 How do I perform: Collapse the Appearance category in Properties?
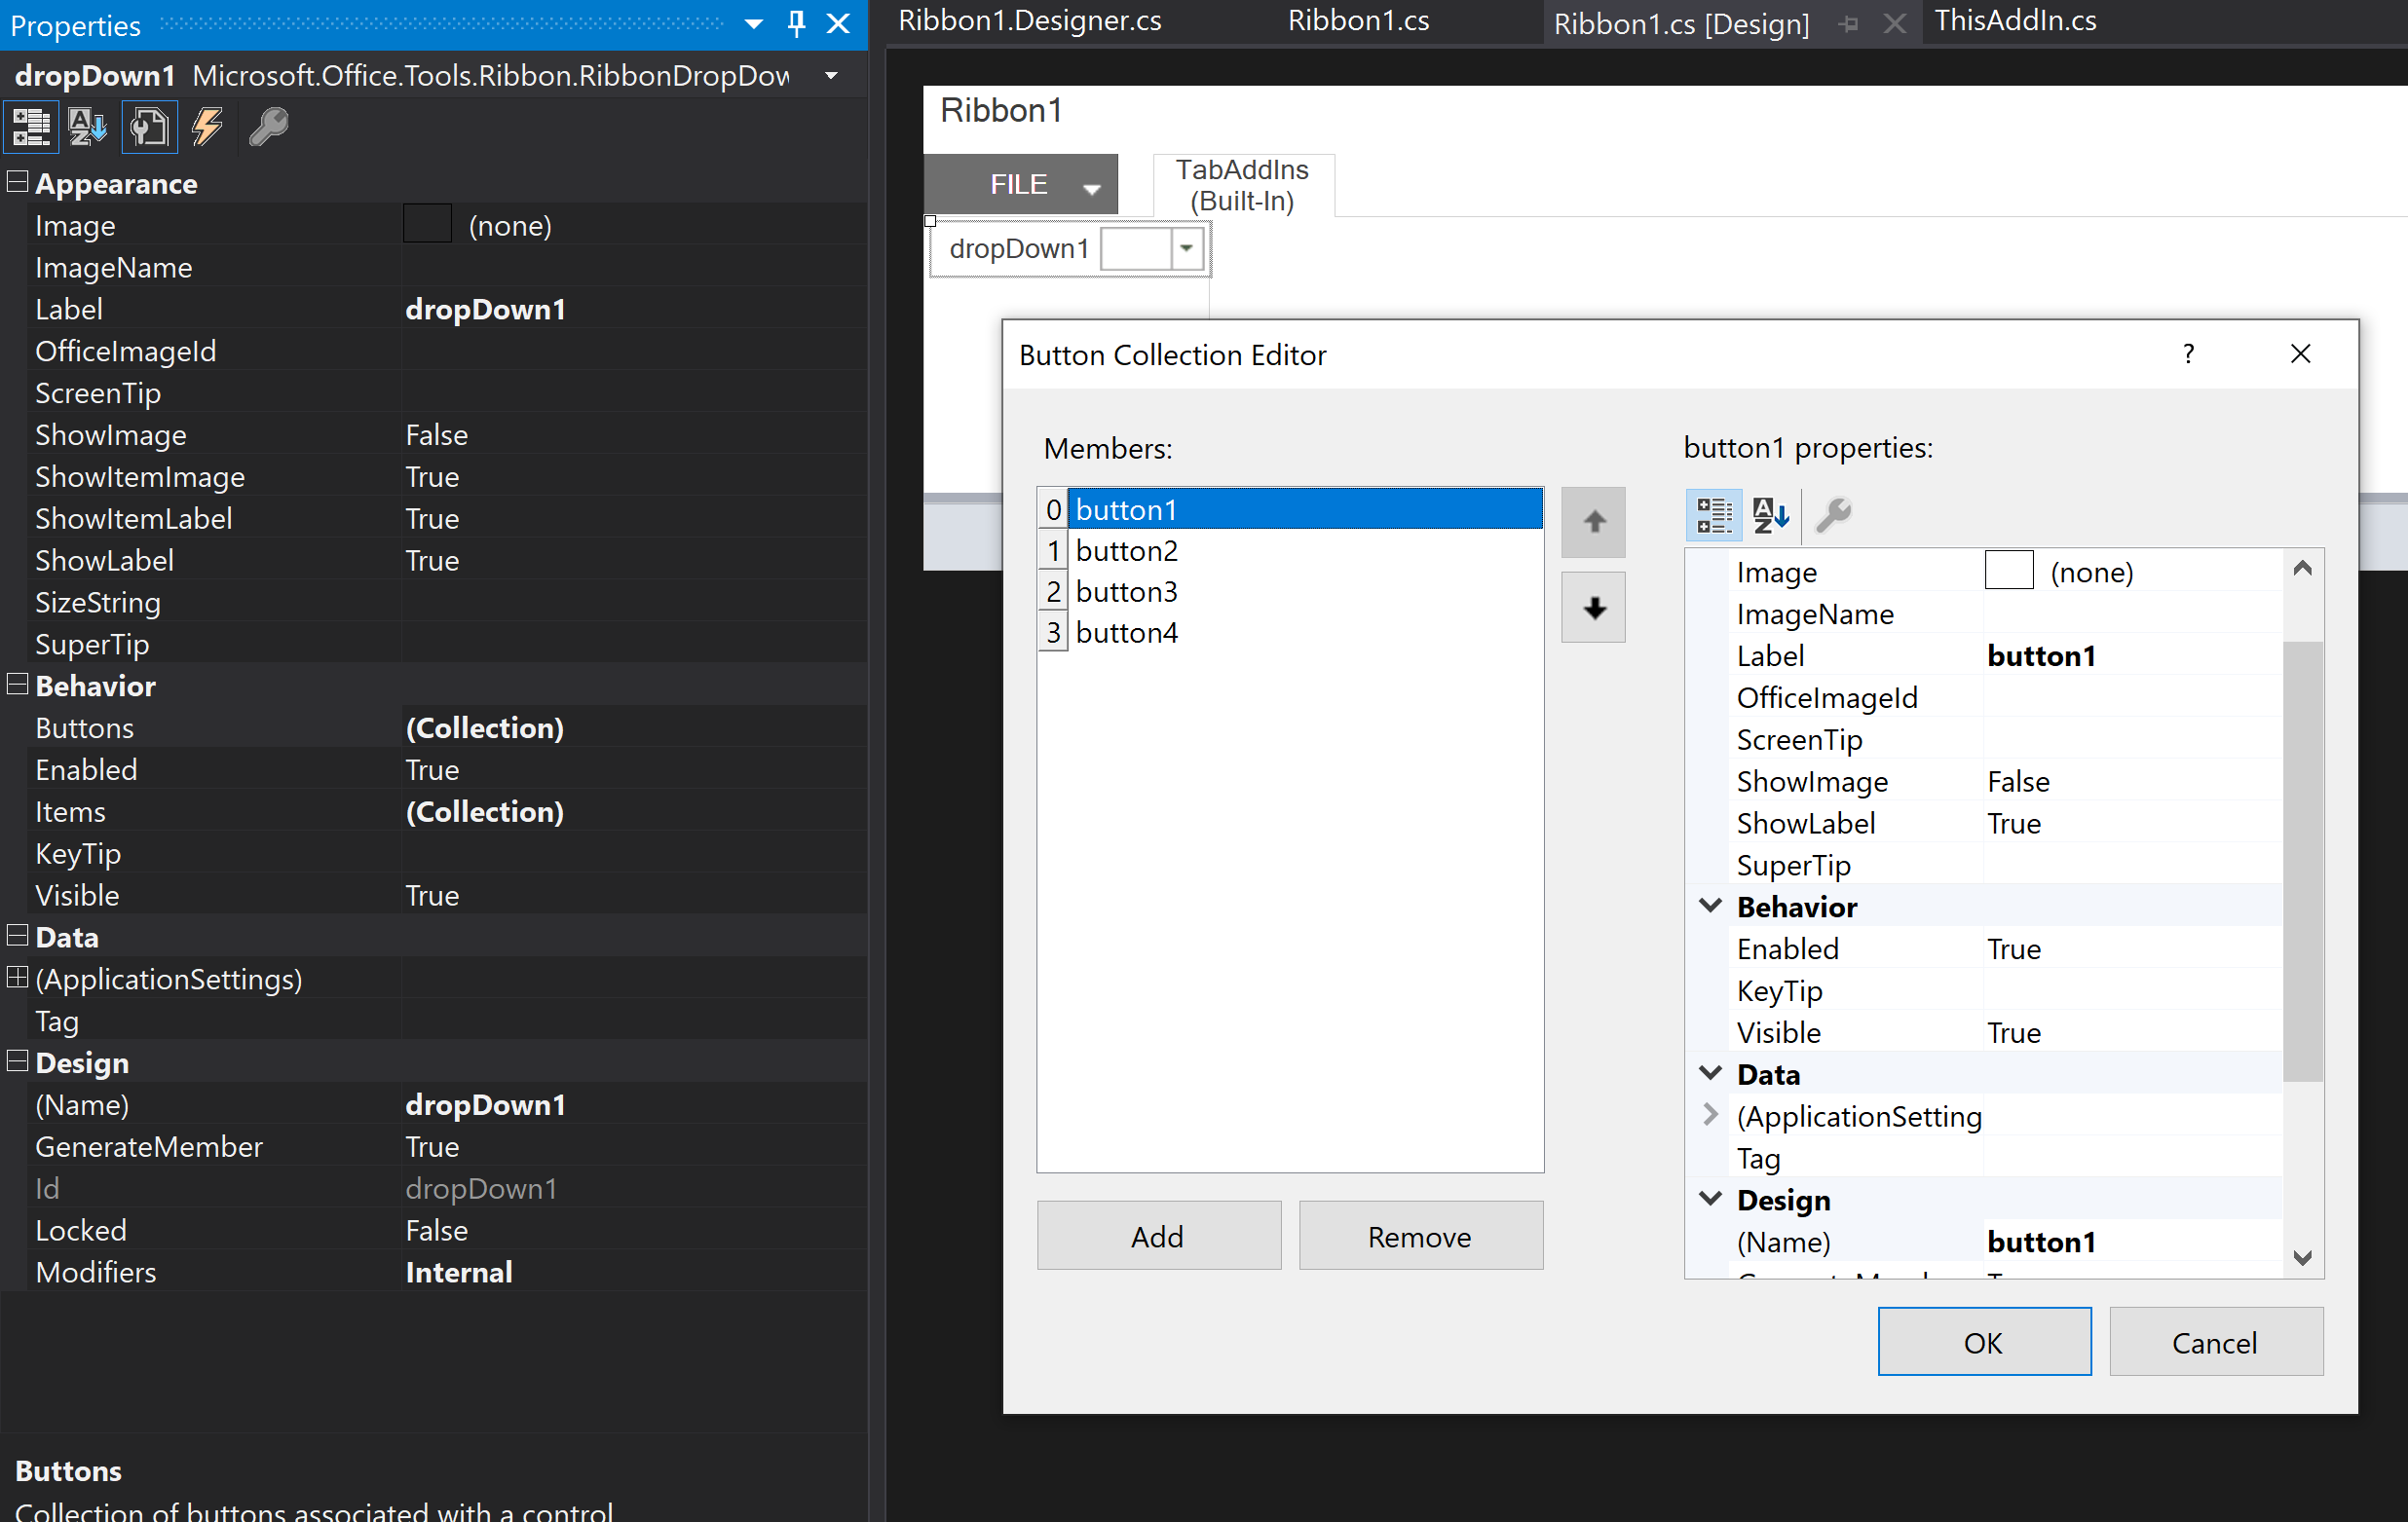[17, 182]
